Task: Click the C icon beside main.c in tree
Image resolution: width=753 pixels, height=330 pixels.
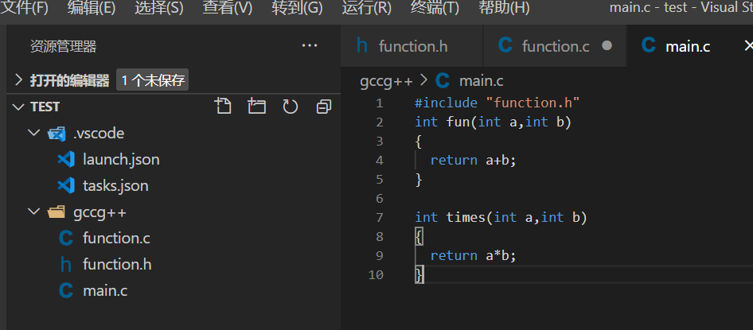Action: coord(66,290)
